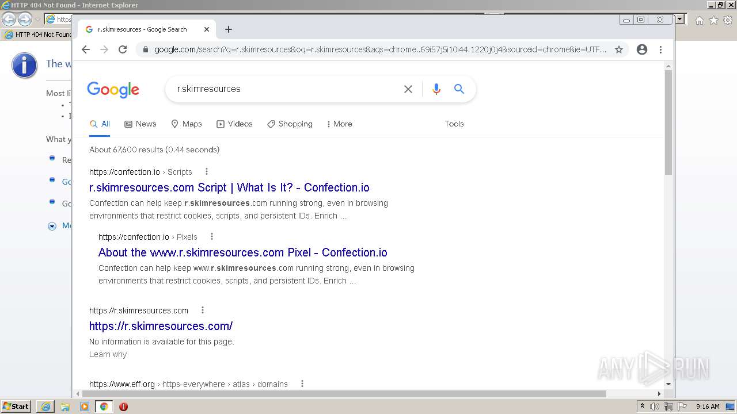Viewport: 737px width, 414px height.
Task: Open Internet Explorer's Home icon
Action: 699,21
